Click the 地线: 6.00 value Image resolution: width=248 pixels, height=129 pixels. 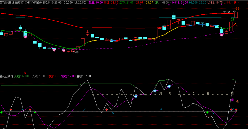[54, 76]
